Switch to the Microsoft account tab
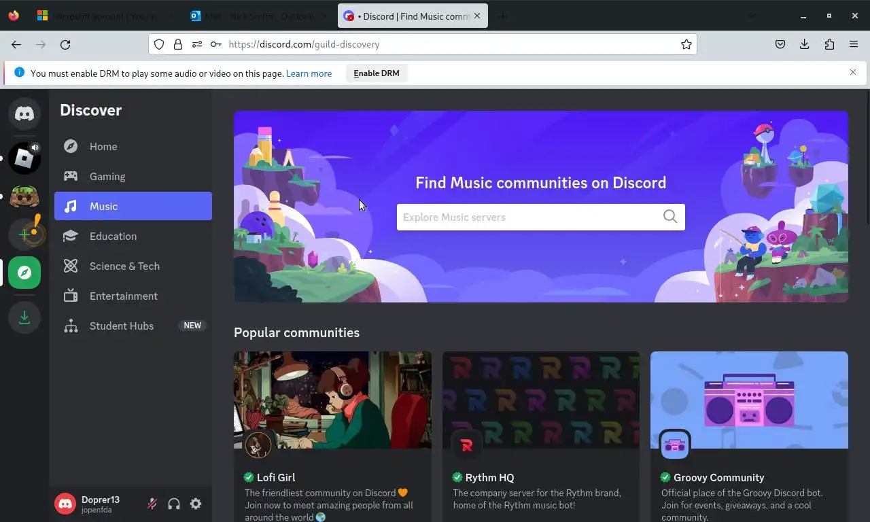Viewport: 870px width, 522px height. tap(105, 16)
